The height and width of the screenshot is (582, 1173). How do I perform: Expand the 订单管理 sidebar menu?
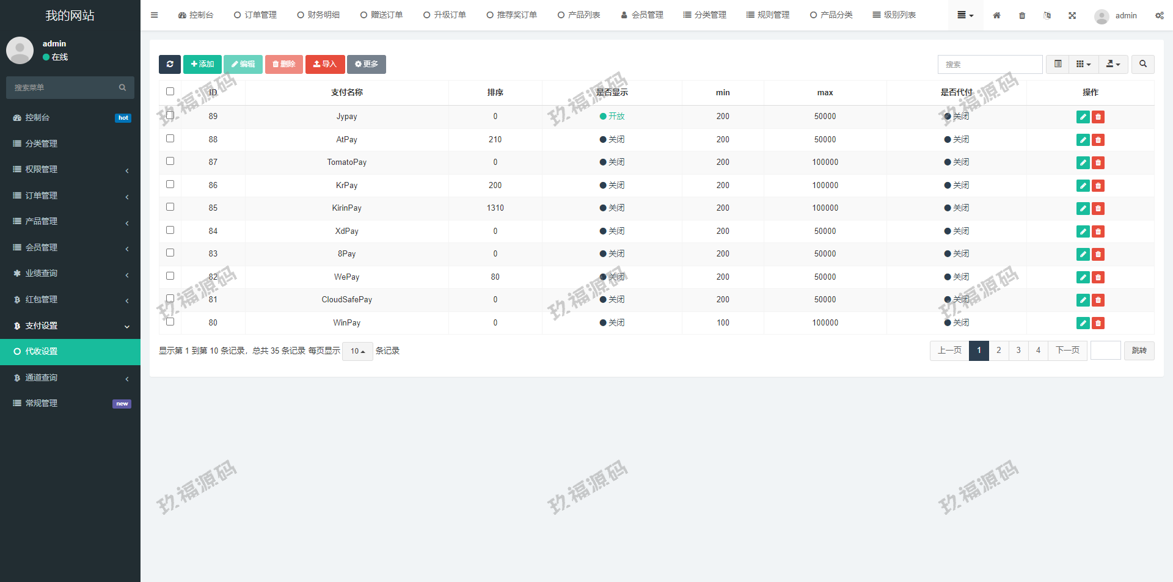tap(70, 195)
